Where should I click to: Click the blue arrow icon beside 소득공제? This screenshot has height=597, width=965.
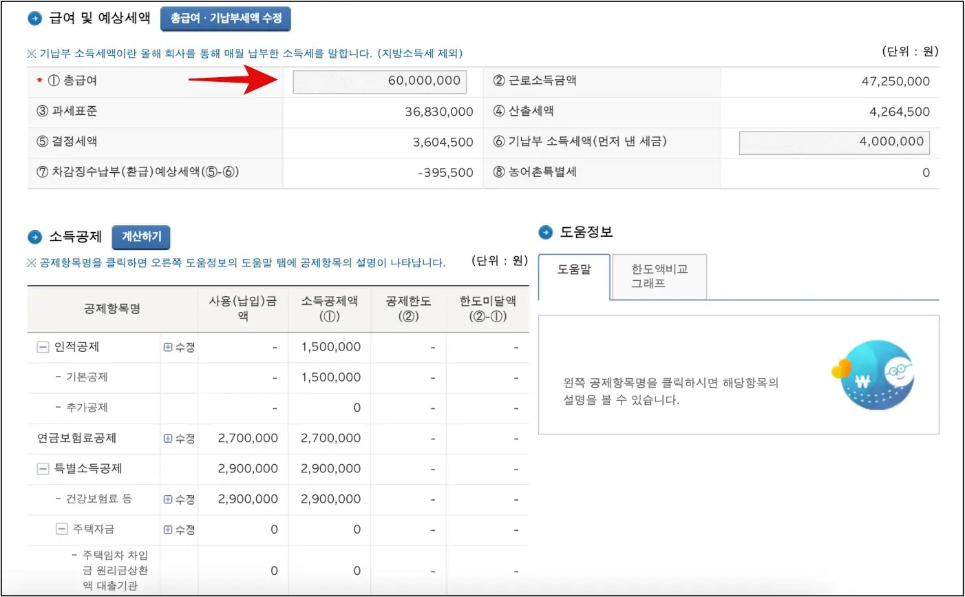tap(34, 236)
